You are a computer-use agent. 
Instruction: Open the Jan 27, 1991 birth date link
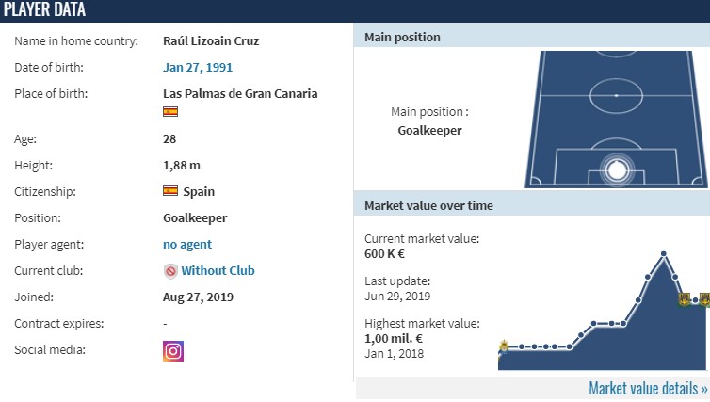pos(198,68)
